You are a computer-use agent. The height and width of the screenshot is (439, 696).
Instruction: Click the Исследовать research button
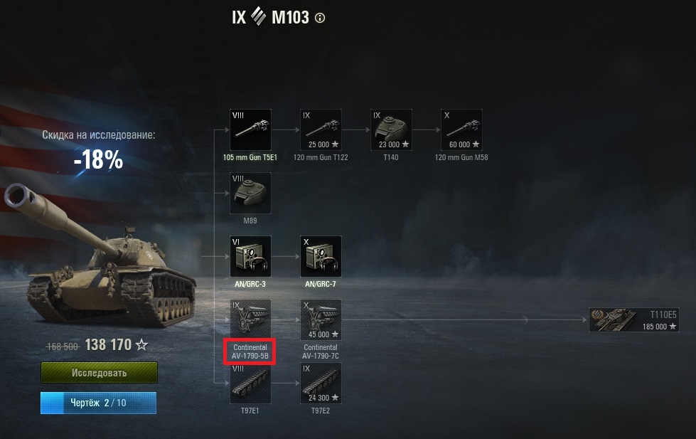click(99, 372)
